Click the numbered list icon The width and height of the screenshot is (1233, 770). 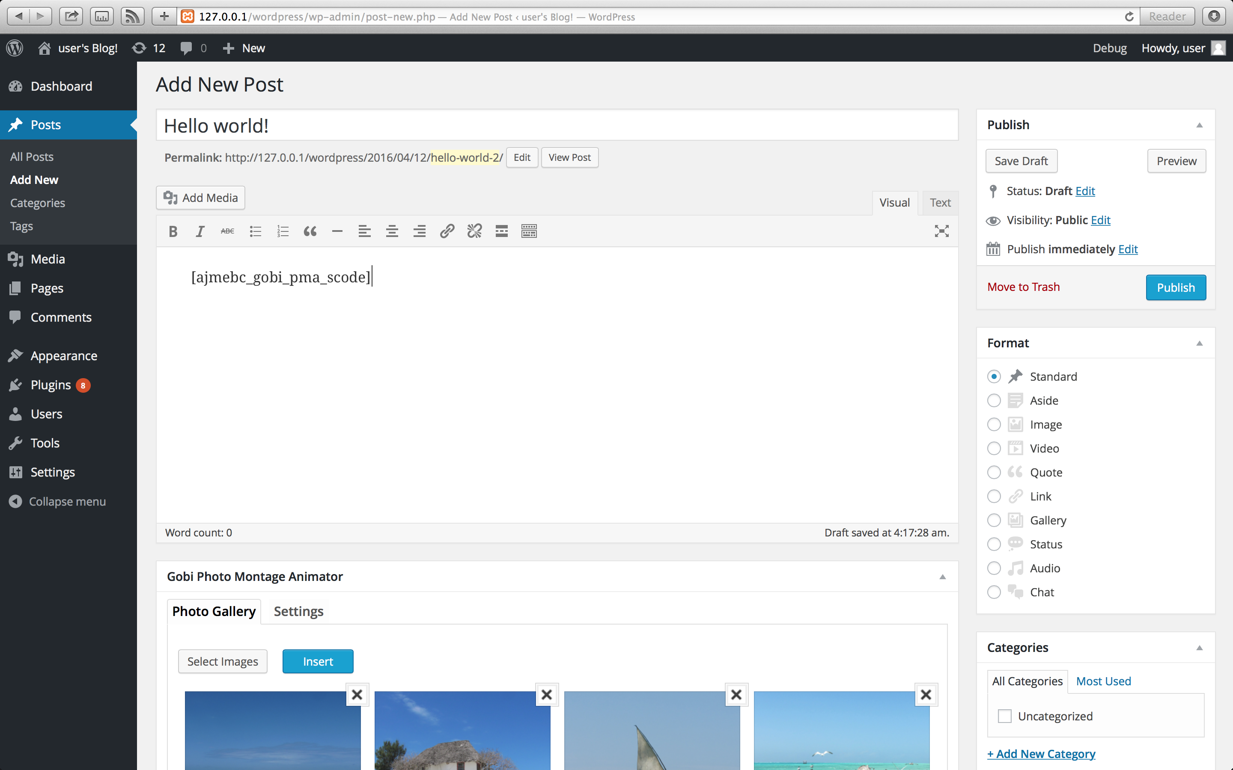point(283,232)
